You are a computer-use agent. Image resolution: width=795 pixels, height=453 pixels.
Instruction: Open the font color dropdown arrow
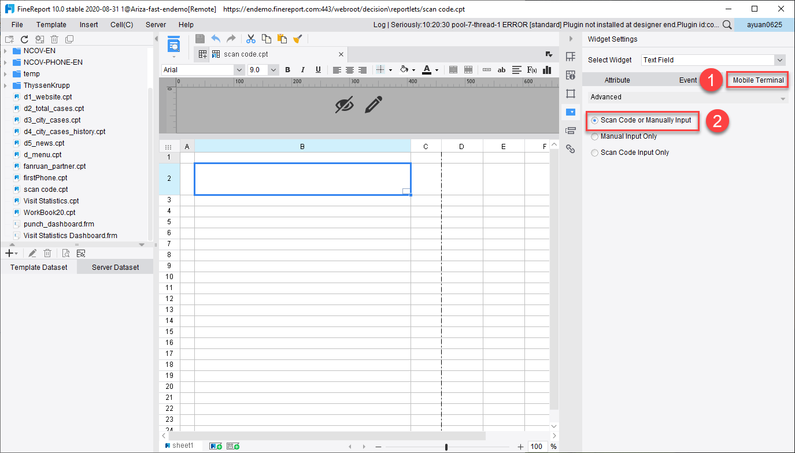[x=437, y=70]
